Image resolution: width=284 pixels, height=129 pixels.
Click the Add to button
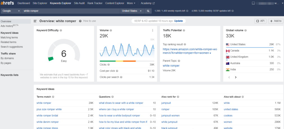coord(276,21)
